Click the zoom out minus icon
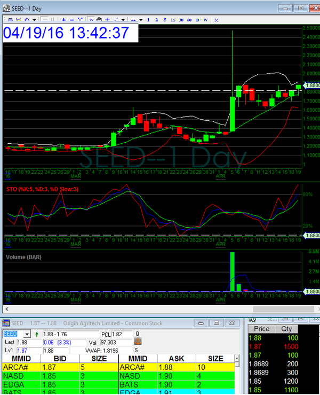This screenshot has width=320, height=395. click(72, 19)
